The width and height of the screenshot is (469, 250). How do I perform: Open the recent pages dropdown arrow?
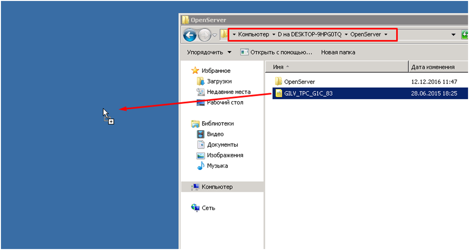pyautogui.click(x=214, y=35)
